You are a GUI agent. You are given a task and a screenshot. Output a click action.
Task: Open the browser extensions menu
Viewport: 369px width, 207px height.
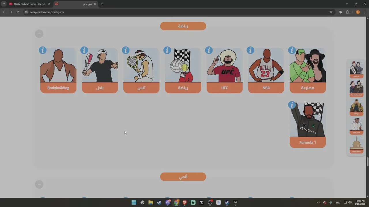348,12
